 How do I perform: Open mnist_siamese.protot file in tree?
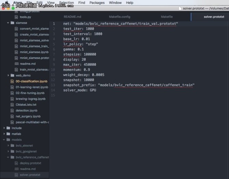tap(34, 58)
